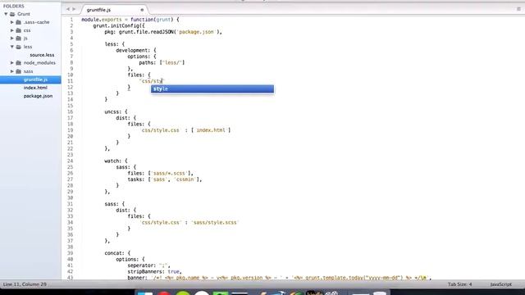This screenshot has width=525, height=295.
Task: Click the css folder icon
Action: point(18,30)
